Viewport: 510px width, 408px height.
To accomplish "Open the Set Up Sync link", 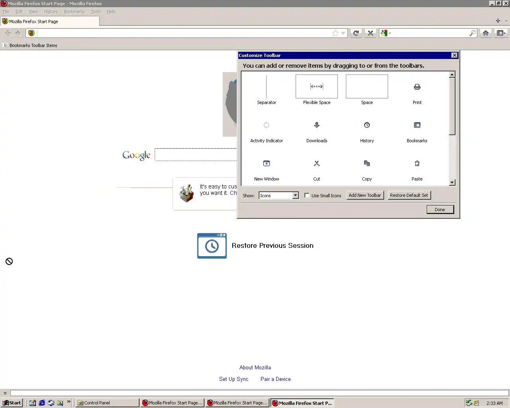I will point(234,379).
